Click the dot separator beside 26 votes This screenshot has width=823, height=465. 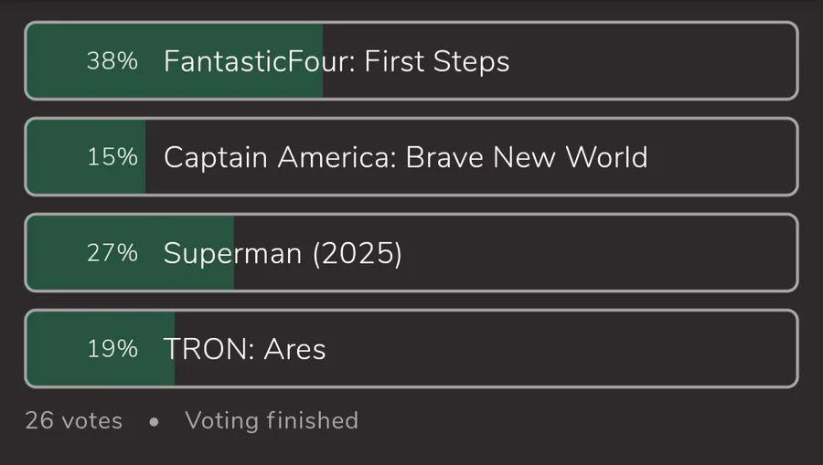(x=154, y=422)
